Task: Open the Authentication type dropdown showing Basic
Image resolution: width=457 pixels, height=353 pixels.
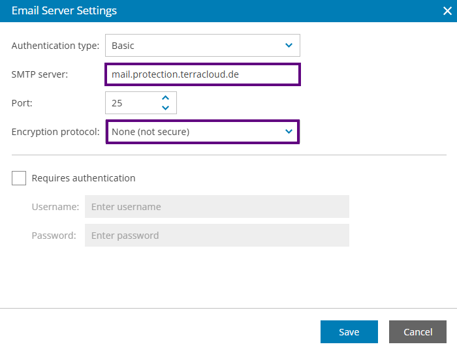Action: [202, 46]
